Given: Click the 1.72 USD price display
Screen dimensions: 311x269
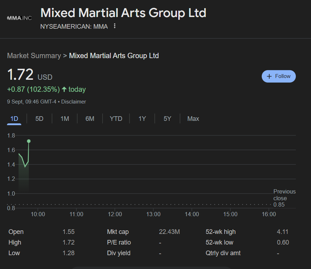Looking at the screenshot, I should tap(30, 75).
